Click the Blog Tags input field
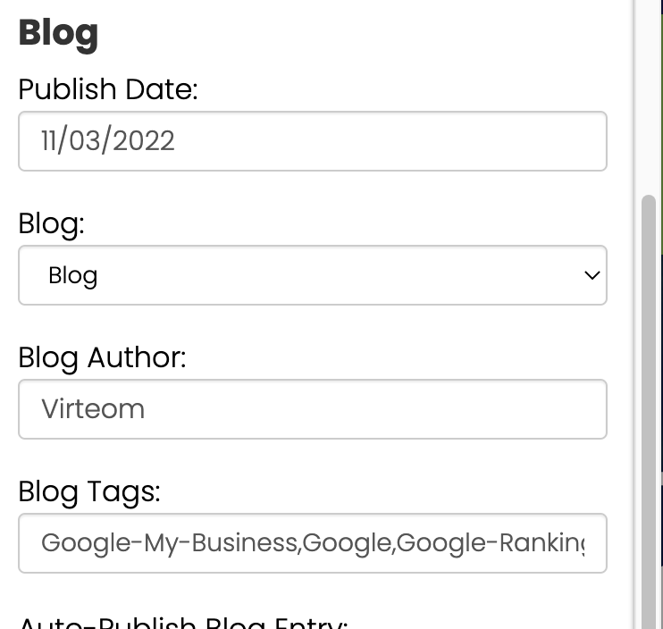This screenshot has height=629, width=663. point(312,543)
